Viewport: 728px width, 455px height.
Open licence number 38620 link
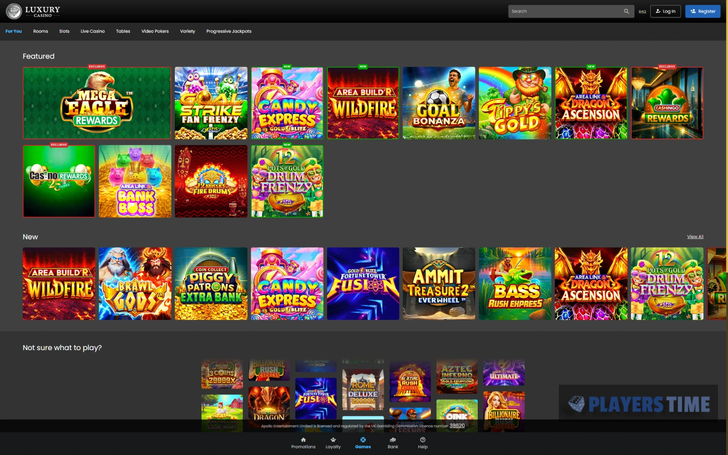tap(457, 426)
